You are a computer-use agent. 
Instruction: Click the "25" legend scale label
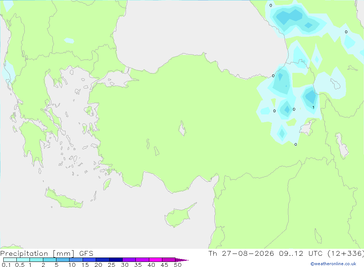111,265
